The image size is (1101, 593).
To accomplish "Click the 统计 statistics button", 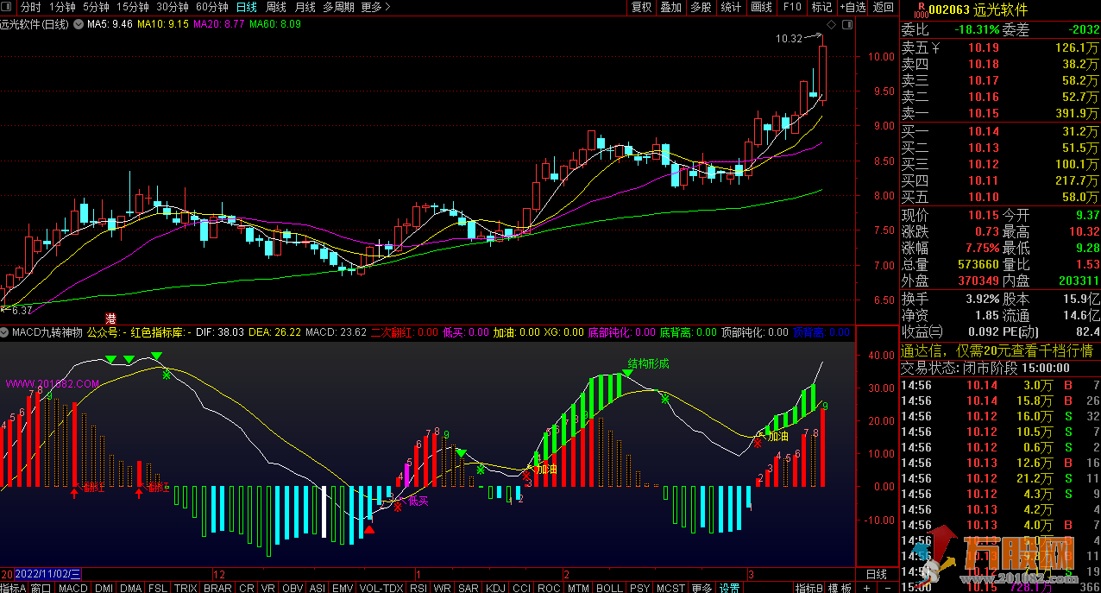I will (731, 7).
